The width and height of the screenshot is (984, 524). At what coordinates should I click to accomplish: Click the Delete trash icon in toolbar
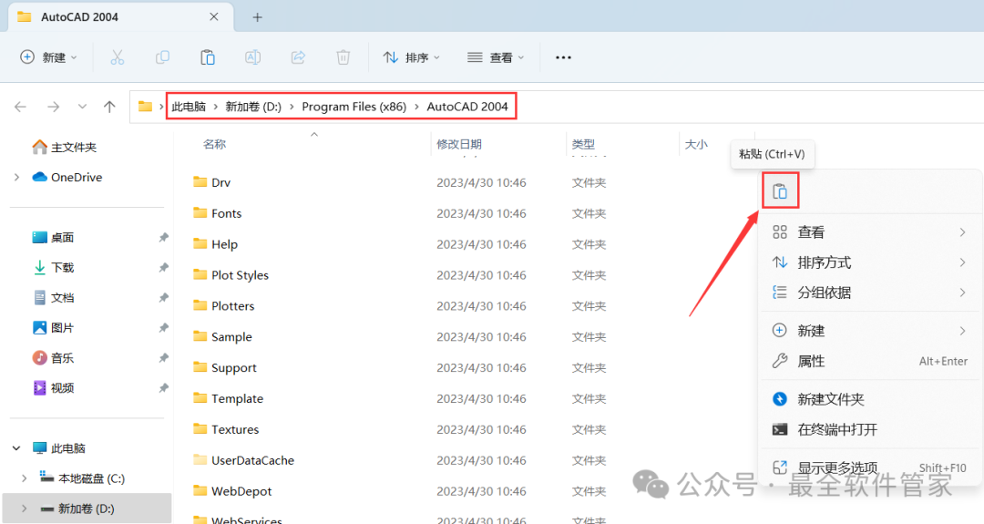point(343,57)
